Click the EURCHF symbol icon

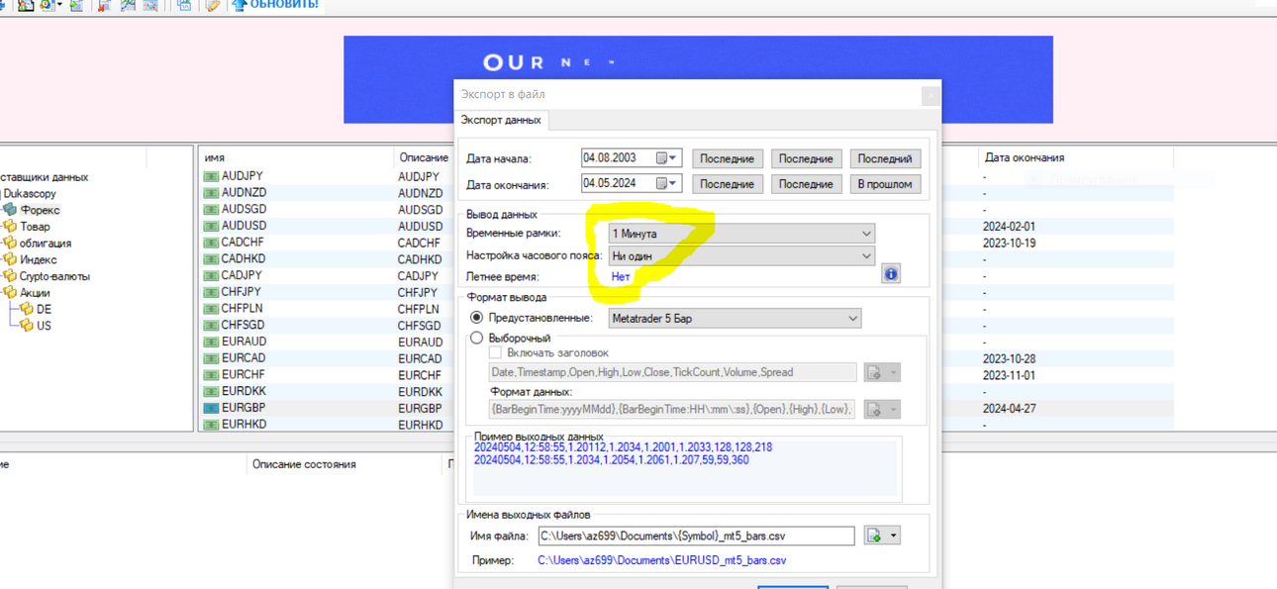click(211, 375)
